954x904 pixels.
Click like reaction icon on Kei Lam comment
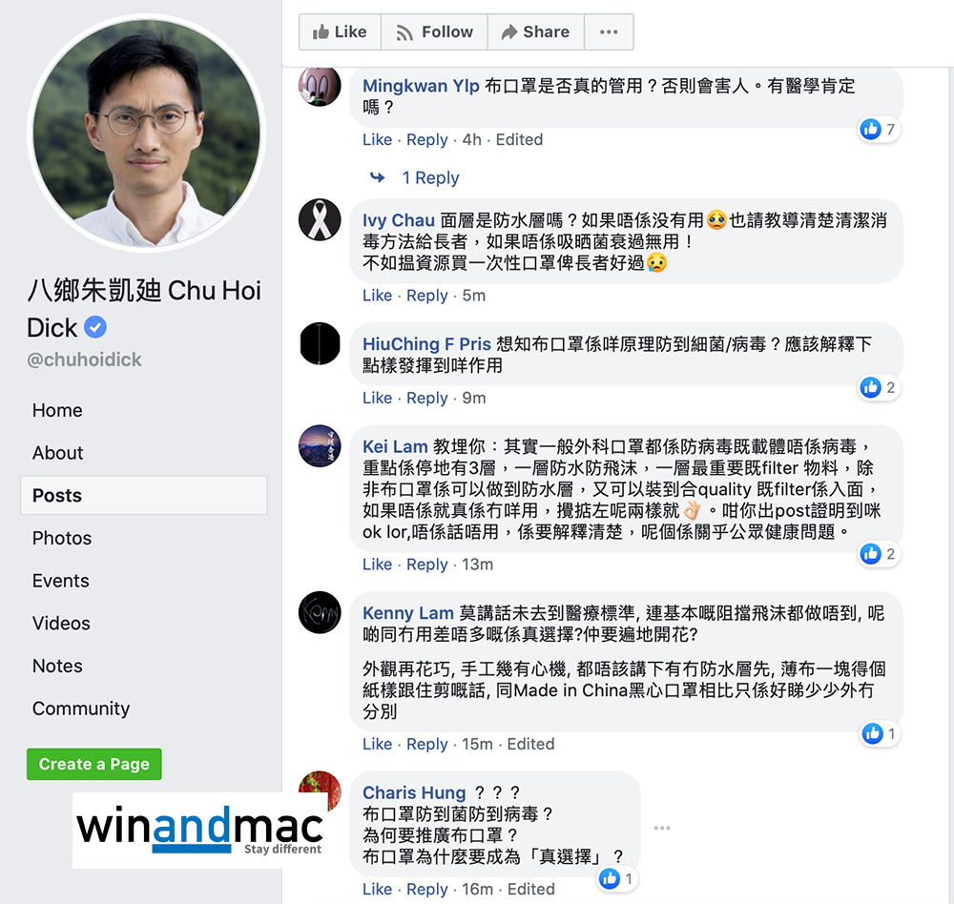pos(871,554)
